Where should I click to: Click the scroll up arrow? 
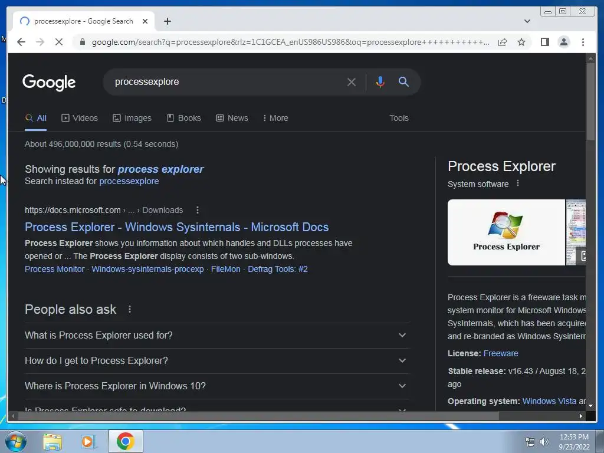tap(590, 58)
